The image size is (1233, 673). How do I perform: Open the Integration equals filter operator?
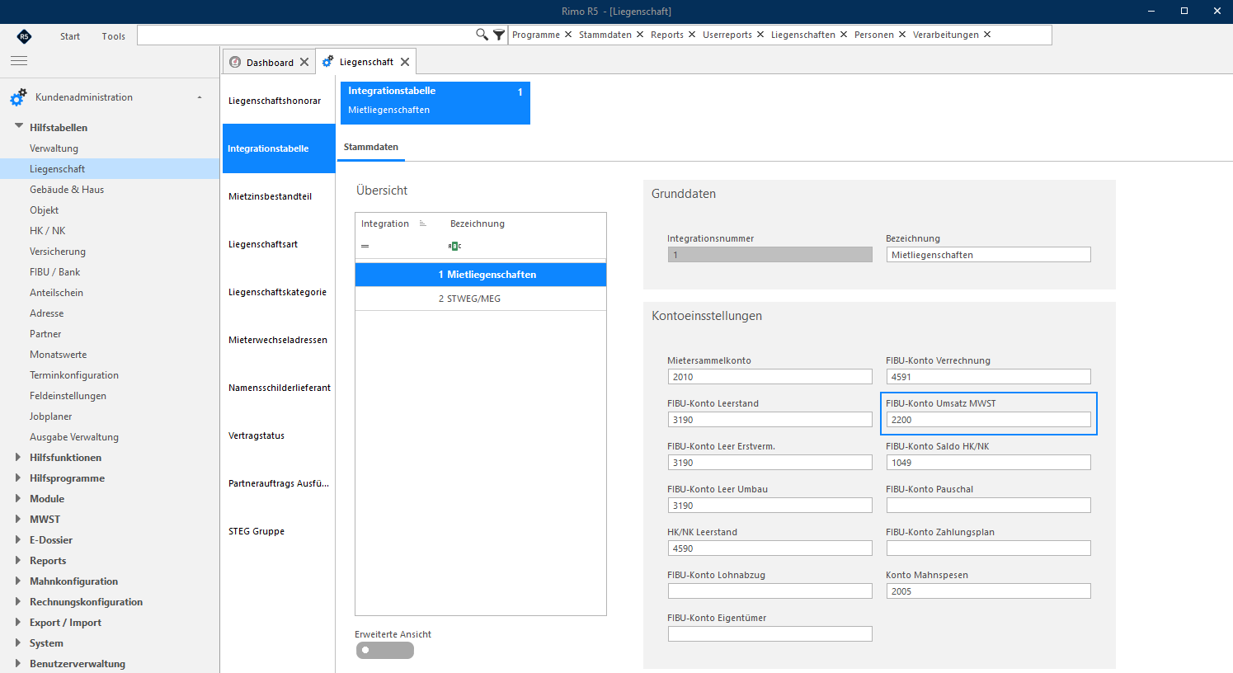pos(365,246)
